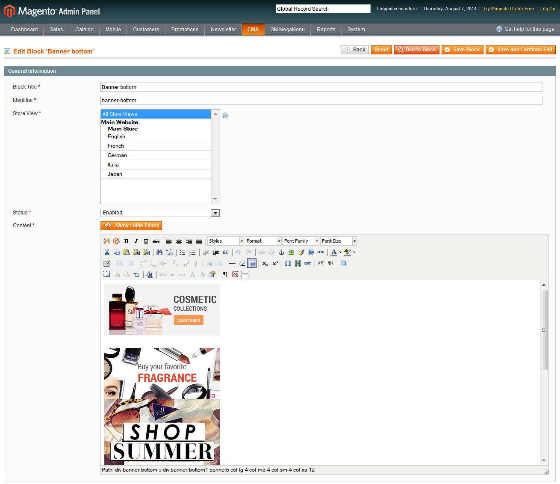Click the Insert Table icon

point(107,263)
